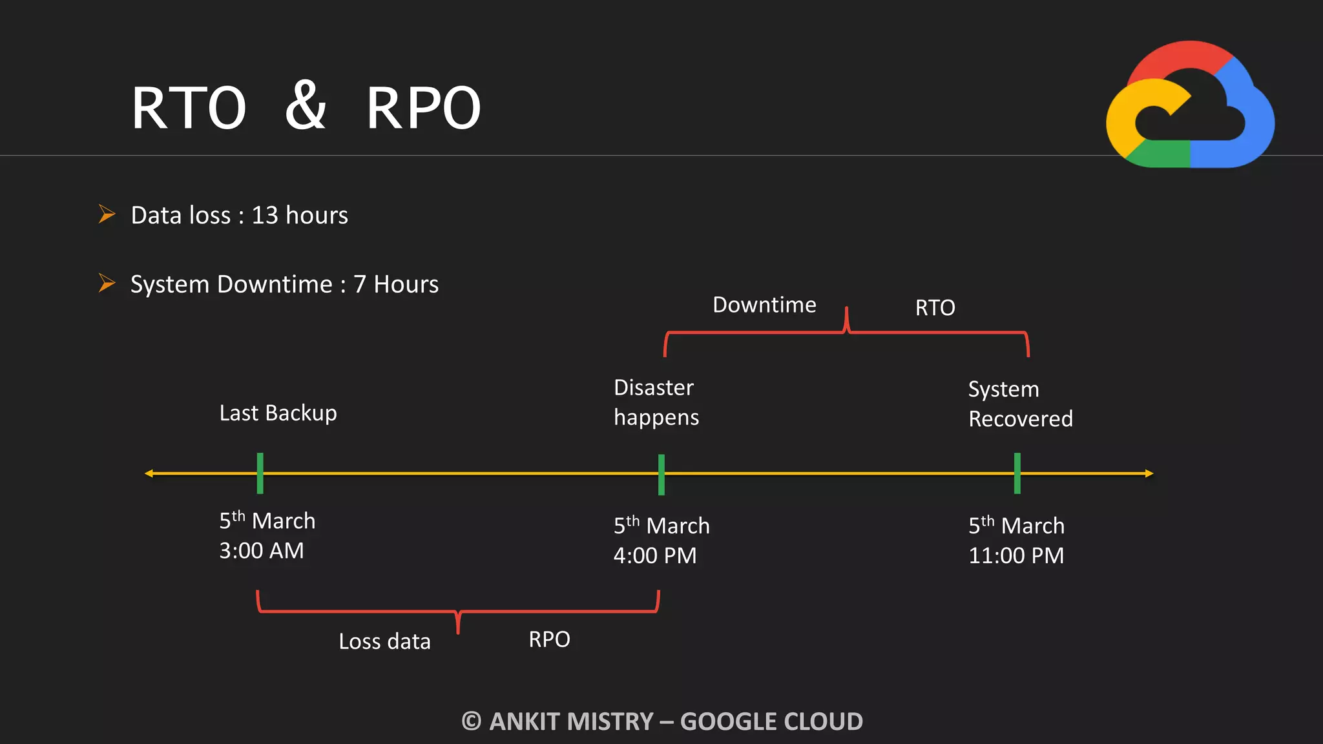Click the right arrowhead of the timeline

tap(1149, 473)
